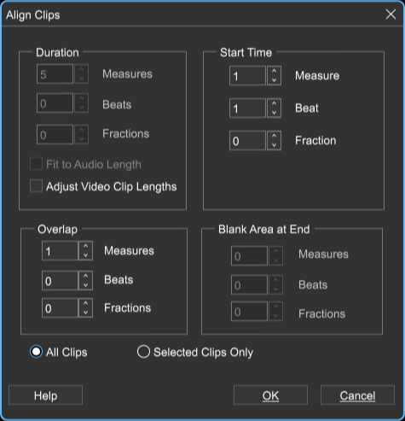
Task: Decrease the Overlap Beats value
Action: click(x=85, y=284)
